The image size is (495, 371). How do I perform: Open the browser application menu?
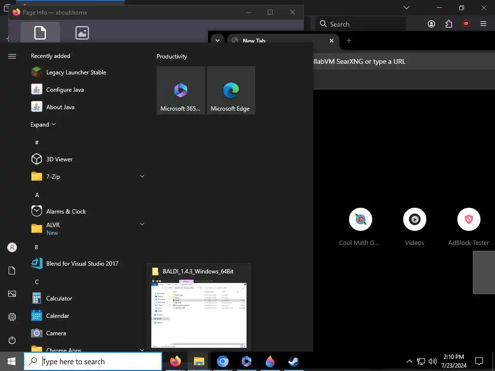[x=483, y=24]
